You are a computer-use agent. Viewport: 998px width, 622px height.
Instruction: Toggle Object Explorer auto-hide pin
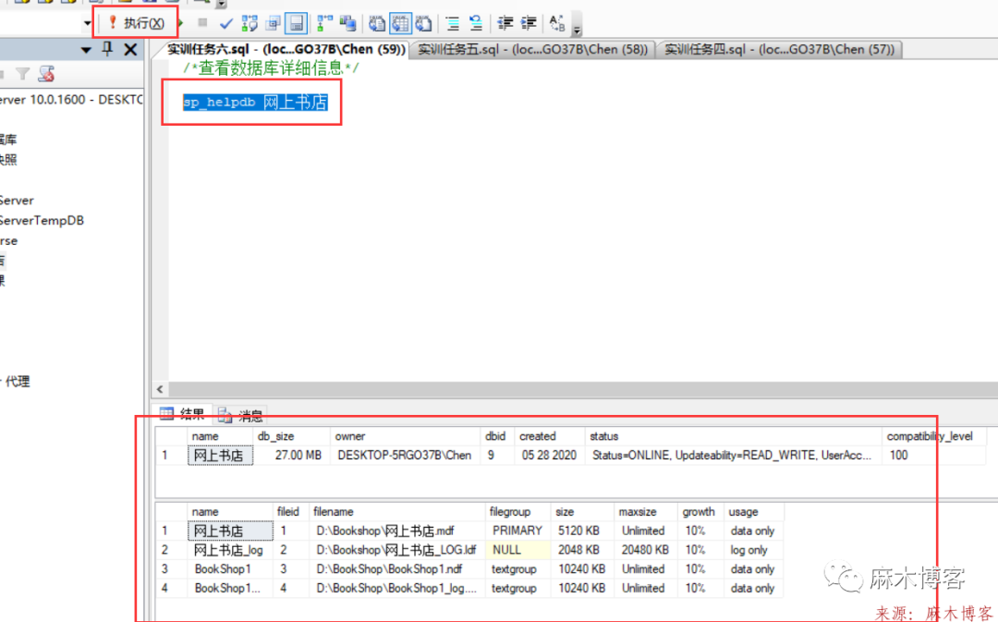(x=107, y=49)
